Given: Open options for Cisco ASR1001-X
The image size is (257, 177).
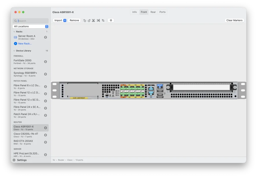Looking at the screenshot, I should point(46,128).
